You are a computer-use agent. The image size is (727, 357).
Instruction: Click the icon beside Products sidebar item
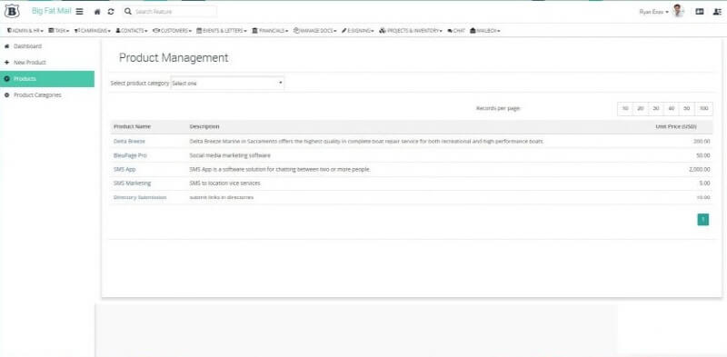[x=6, y=79]
